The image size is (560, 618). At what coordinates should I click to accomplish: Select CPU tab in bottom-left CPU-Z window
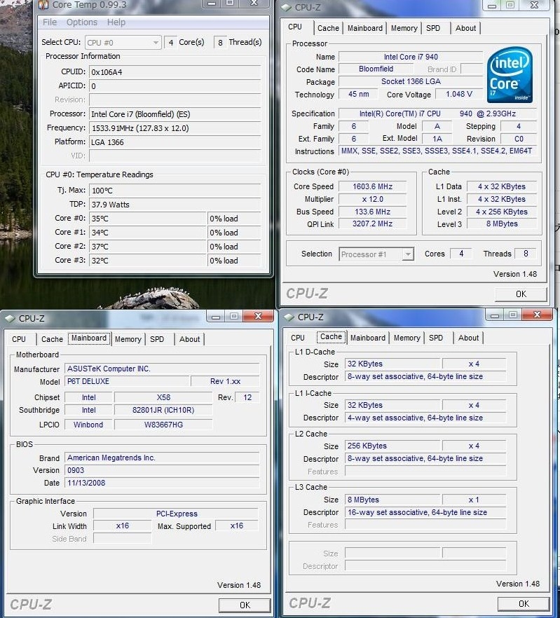pos(19,339)
